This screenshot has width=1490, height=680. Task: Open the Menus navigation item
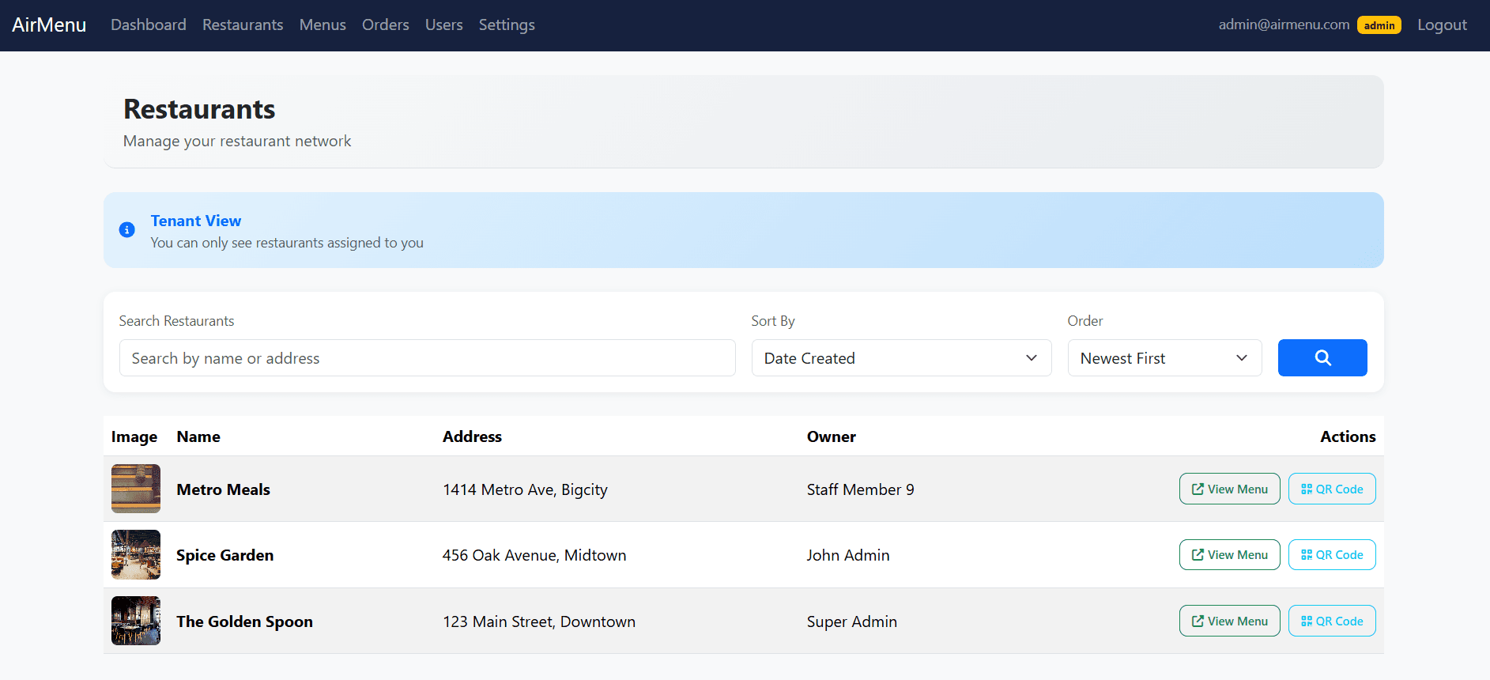tap(323, 25)
